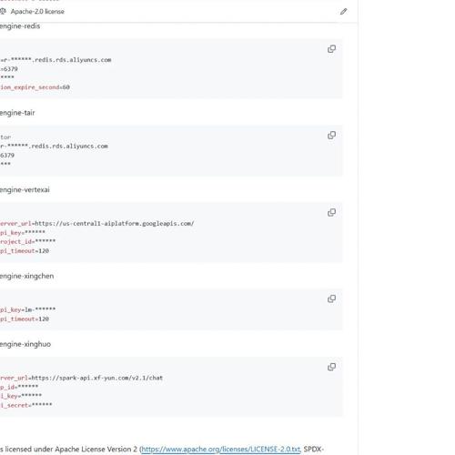Click the redis.rds.aliyuncs.com line in engine-redis block

pyautogui.click(x=56, y=60)
